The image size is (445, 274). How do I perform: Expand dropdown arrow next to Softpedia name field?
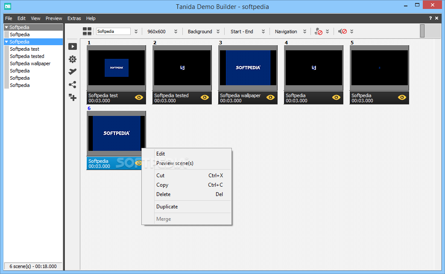pos(136,32)
